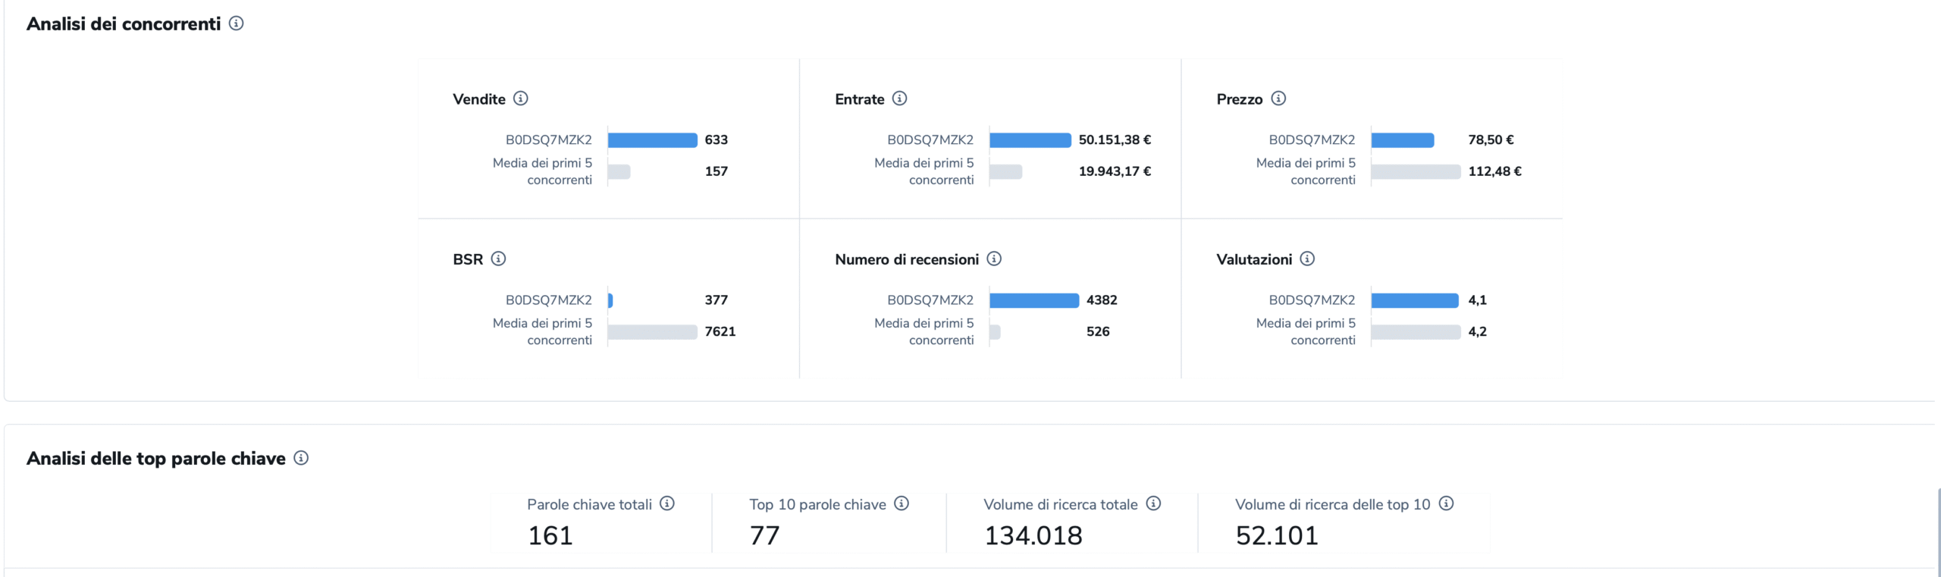Click info icon beside Analisi dei concorrenti
The height and width of the screenshot is (577, 1941).
click(237, 24)
